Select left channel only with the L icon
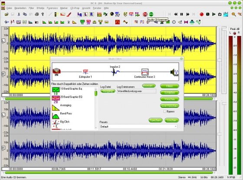The image size is (243, 180). [x=85, y=14]
